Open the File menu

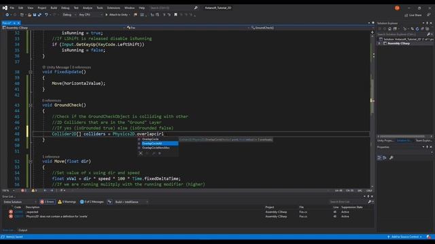[12, 8]
